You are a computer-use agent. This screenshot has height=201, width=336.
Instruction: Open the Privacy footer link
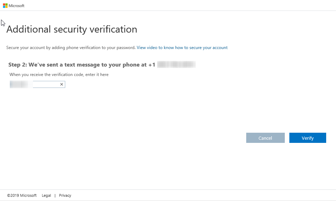65,195
